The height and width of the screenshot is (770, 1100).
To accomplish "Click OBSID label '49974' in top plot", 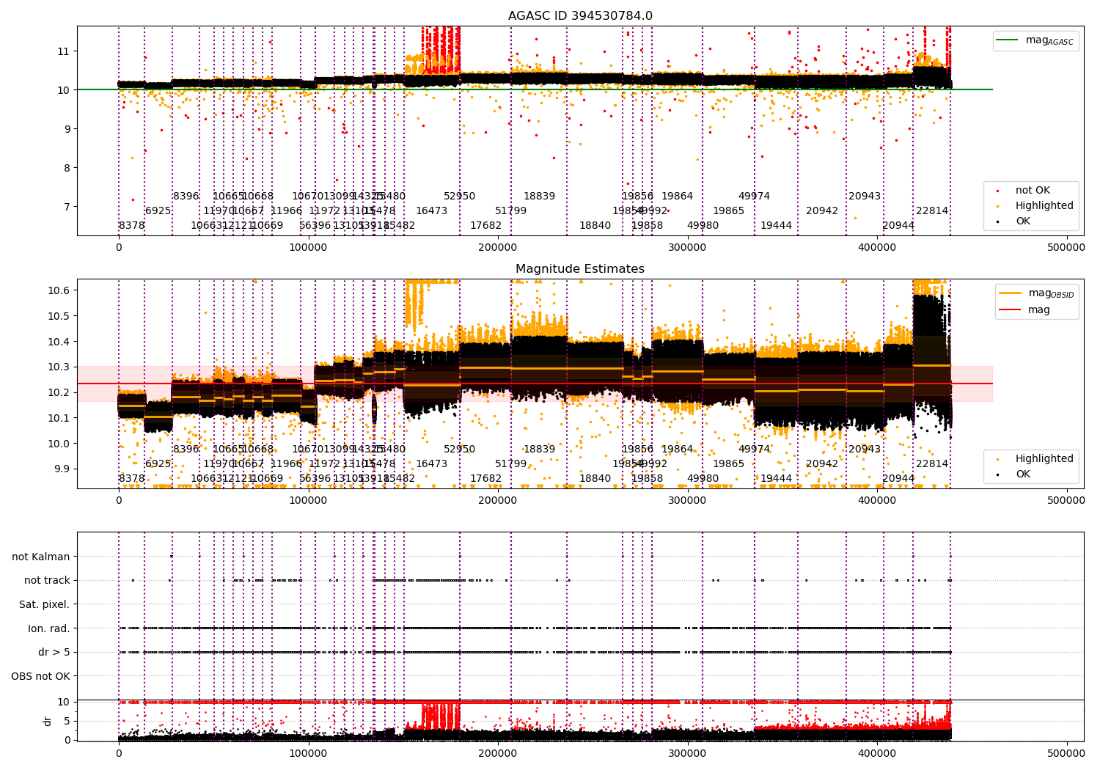I will (755, 197).
